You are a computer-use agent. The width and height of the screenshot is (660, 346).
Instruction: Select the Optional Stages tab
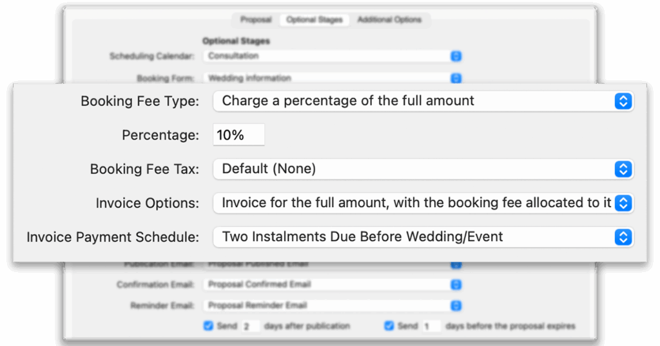315,20
